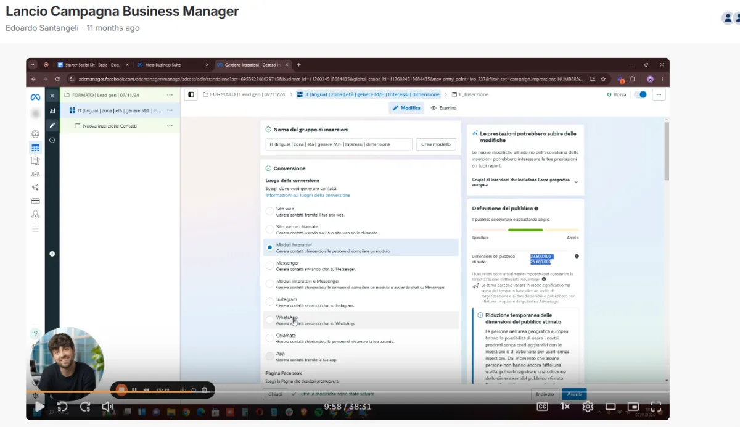Image resolution: width=740 pixels, height=427 pixels.
Task: Switch to Gestione inserzioni browser tab
Action: (253, 64)
